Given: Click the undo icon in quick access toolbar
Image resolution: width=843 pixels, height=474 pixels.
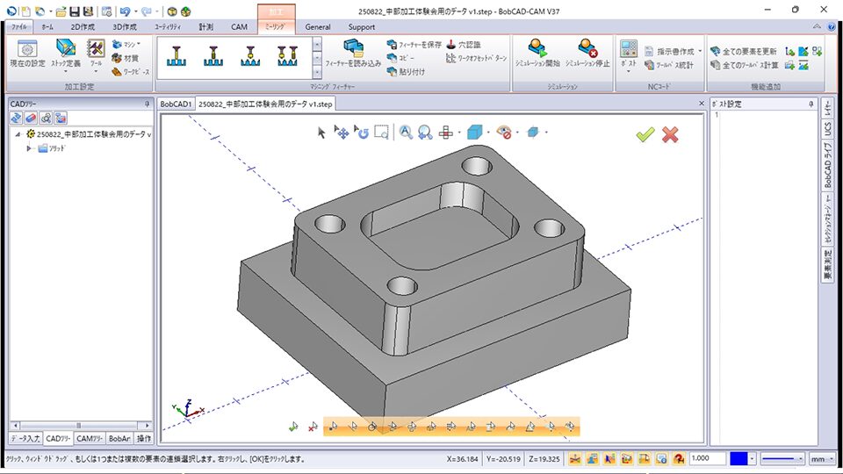Looking at the screenshot, I should (x=124, y=11).
